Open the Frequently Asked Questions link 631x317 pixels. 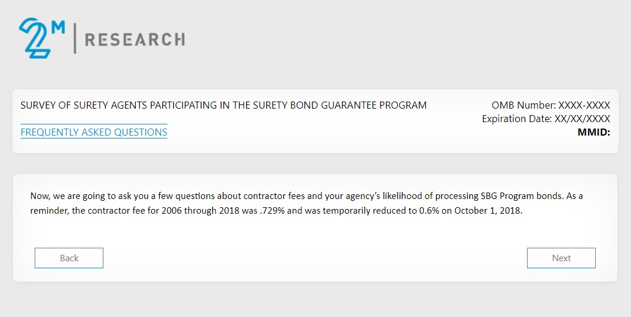[x=94, y=132]
